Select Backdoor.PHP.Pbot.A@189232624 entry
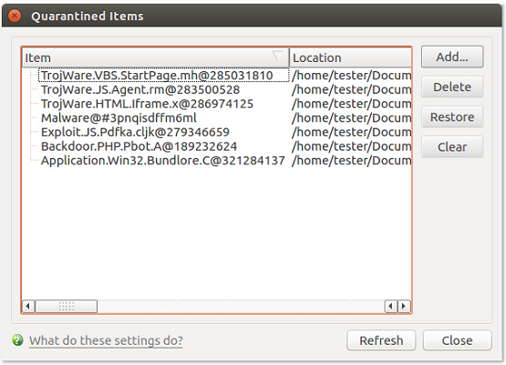Image resolution: width=506 pixels, height=365 pixels. pyautogui.click(x=139, y=146)
